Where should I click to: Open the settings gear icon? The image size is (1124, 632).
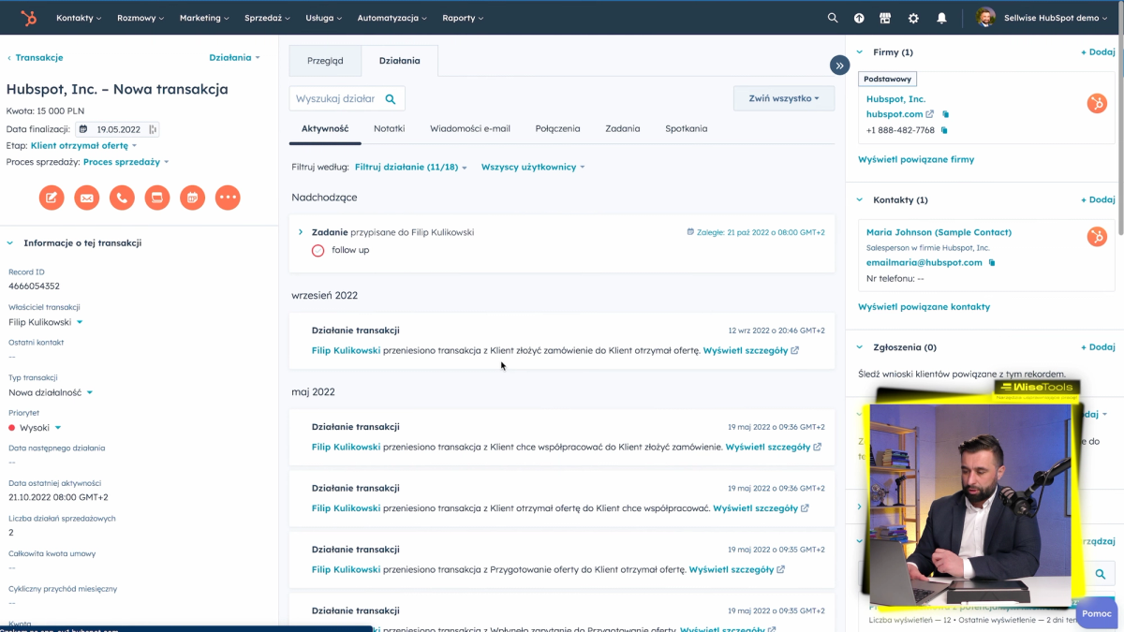913,18
